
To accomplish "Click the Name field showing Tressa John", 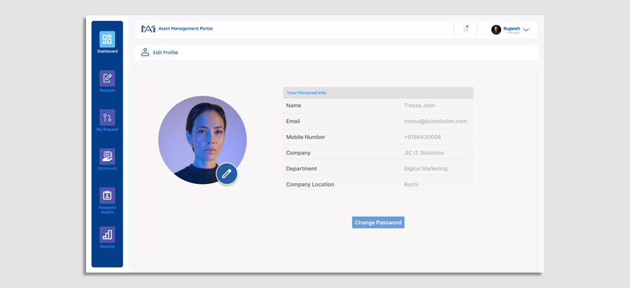I will pyautogui.click(x=419, y=105).
